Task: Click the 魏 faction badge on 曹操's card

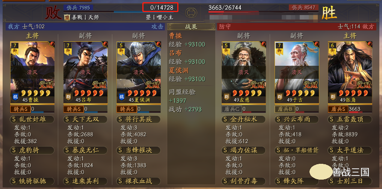Action: pos(14,97)
